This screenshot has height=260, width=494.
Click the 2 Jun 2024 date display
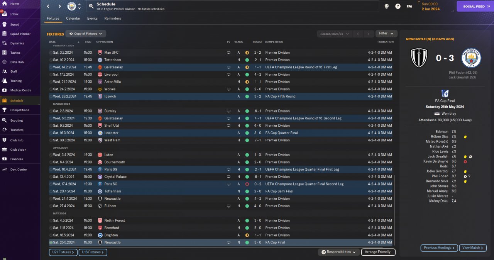click(431, 8)
